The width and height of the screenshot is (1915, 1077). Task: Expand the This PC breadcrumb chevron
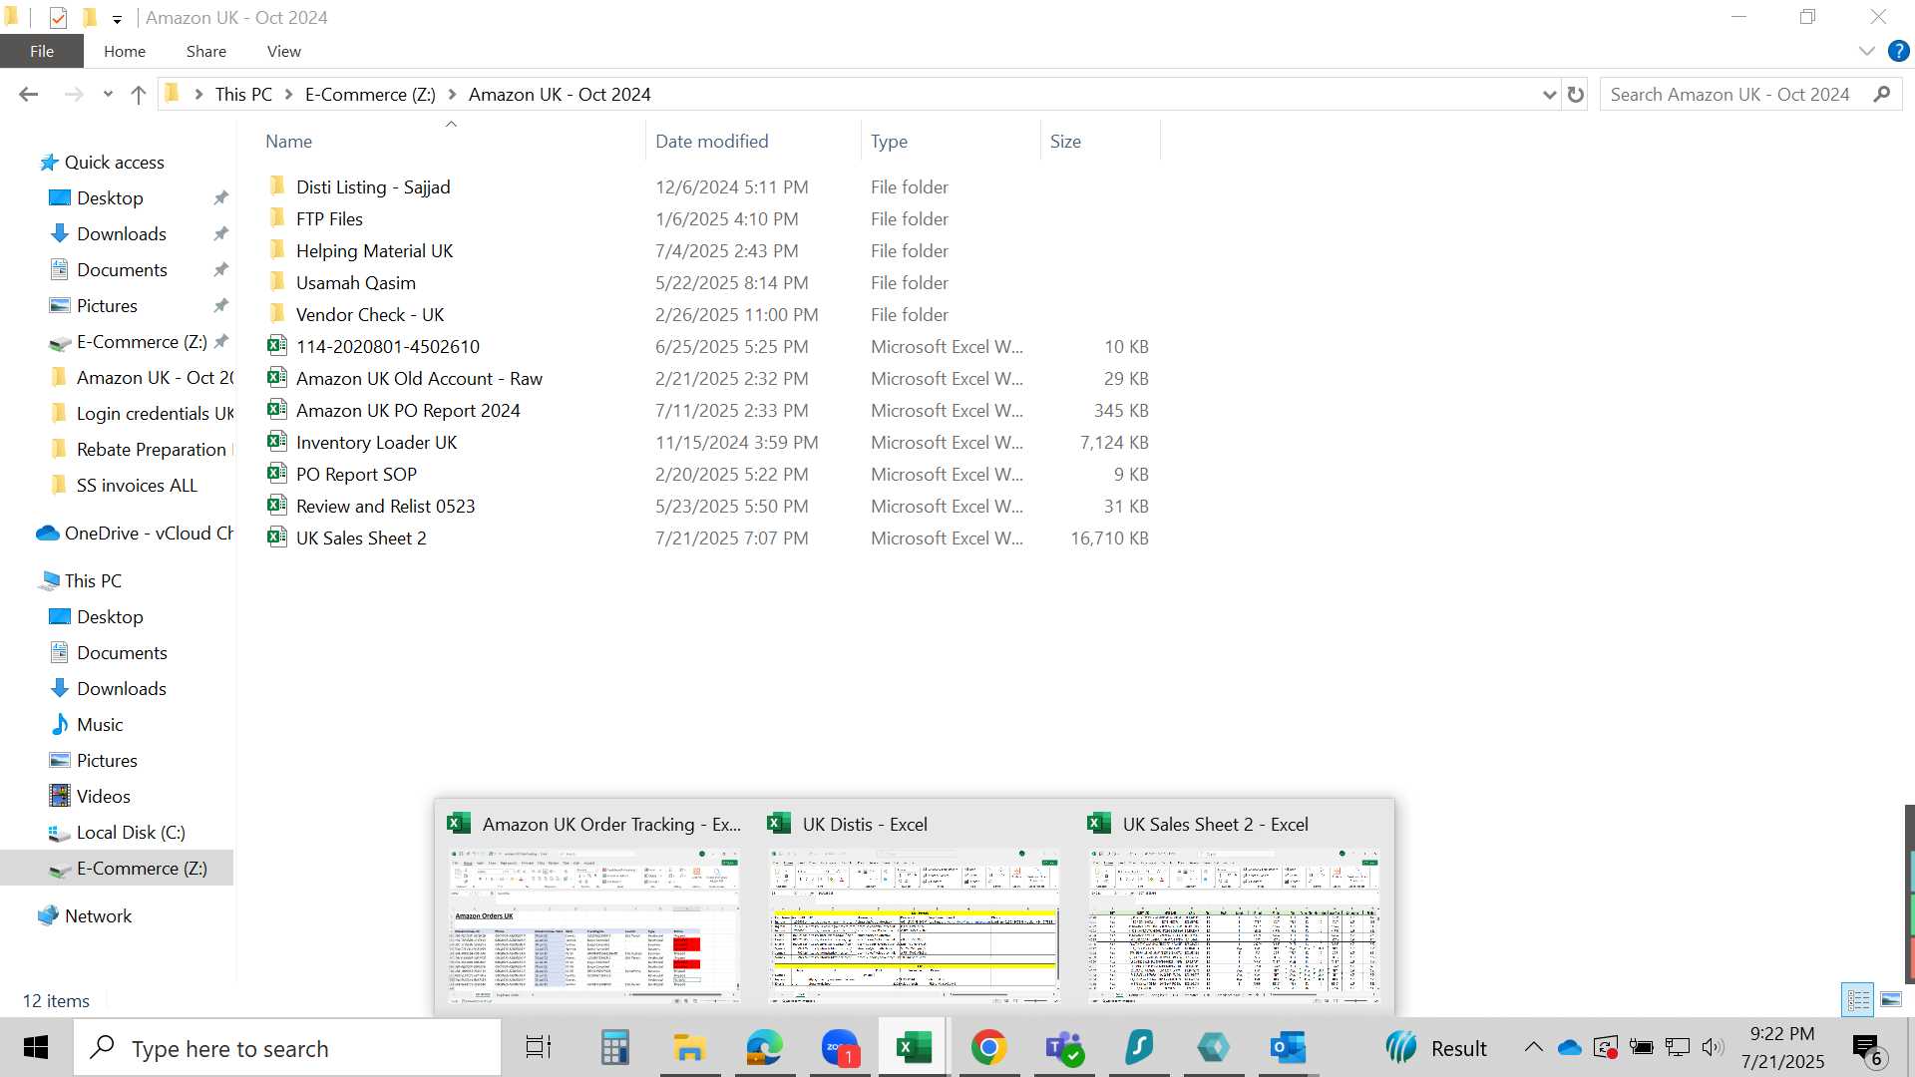coord(288,95)
